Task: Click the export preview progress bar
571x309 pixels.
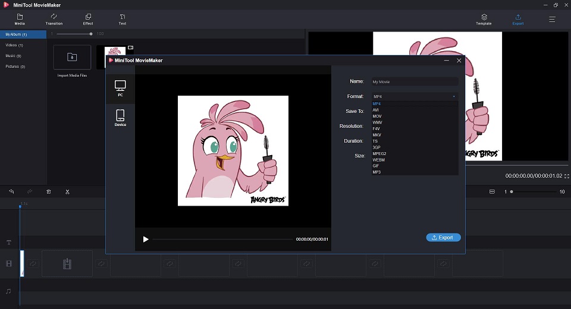Action: (x=222, y=239)
